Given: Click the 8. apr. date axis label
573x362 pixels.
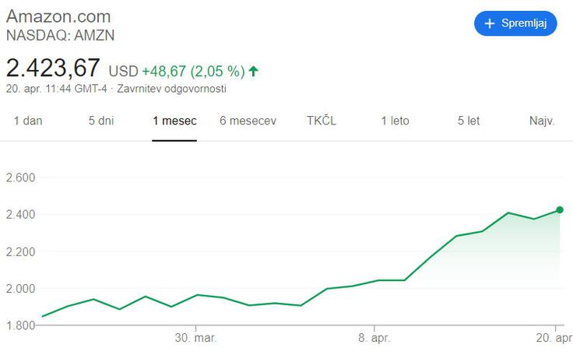Looking at the screenshot, I should click(374, 338).
